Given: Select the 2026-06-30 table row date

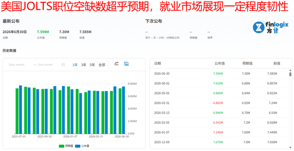Looking at the screenshot, I should pos(162,74).
